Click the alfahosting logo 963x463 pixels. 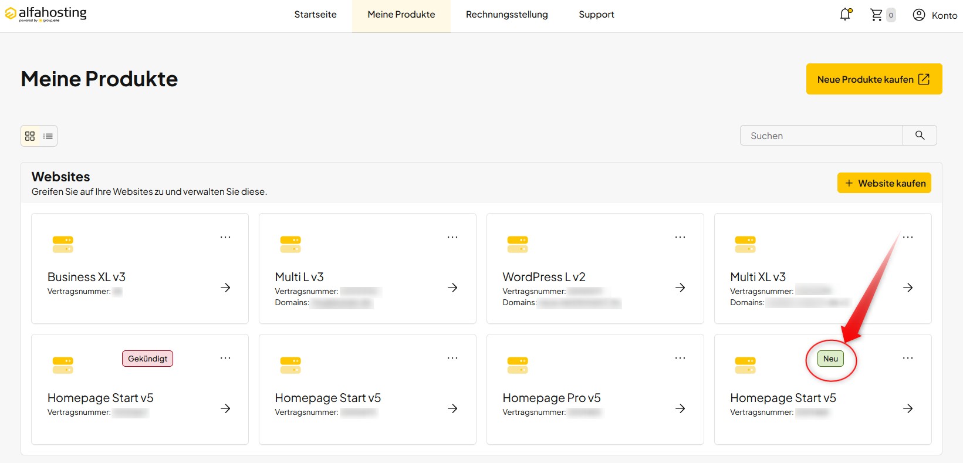coord(46,13)
